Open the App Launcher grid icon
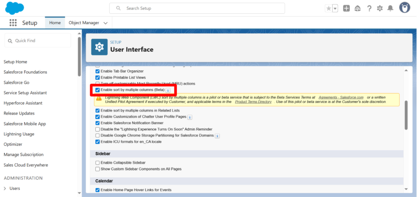The height and width of the screenshot is (197, 417). point(12,23)
